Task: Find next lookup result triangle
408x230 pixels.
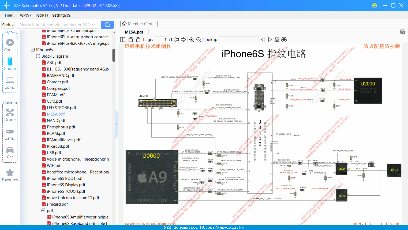Action: [270, 39]
